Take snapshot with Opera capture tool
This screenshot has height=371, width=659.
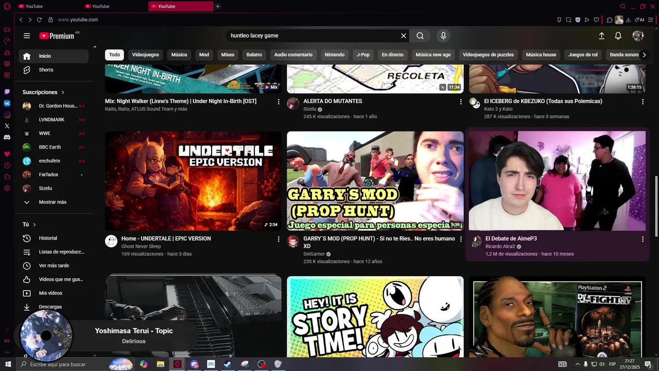(568, 20)
